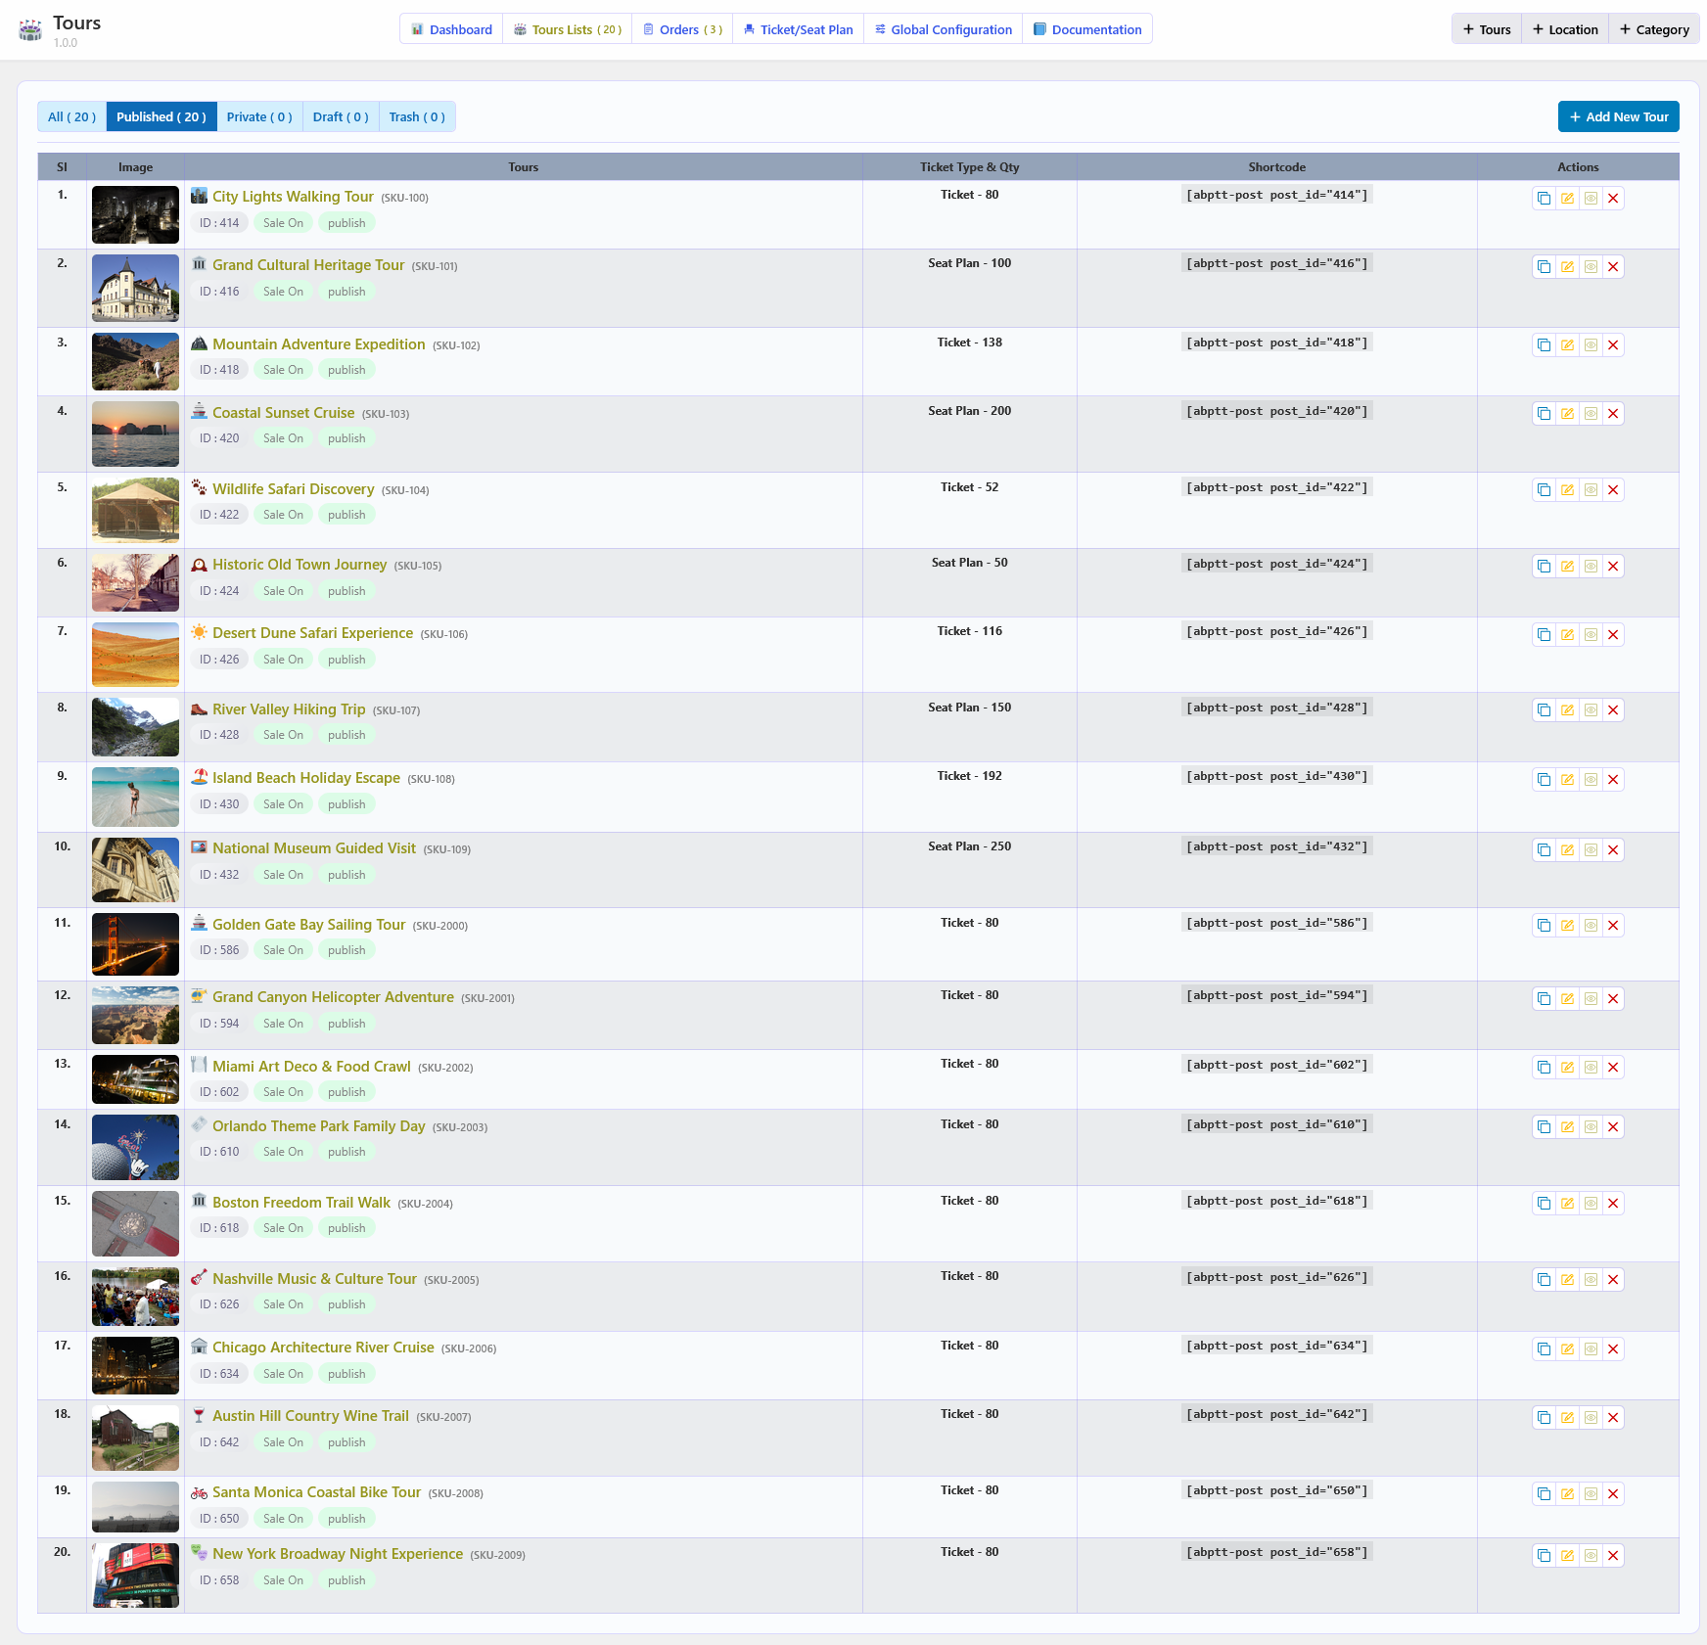View the Coastal Sunset Cruise tour

pyautogui.click(x=1591, y=414)
